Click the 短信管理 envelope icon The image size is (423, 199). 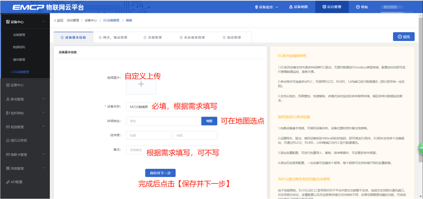point(8,127)
